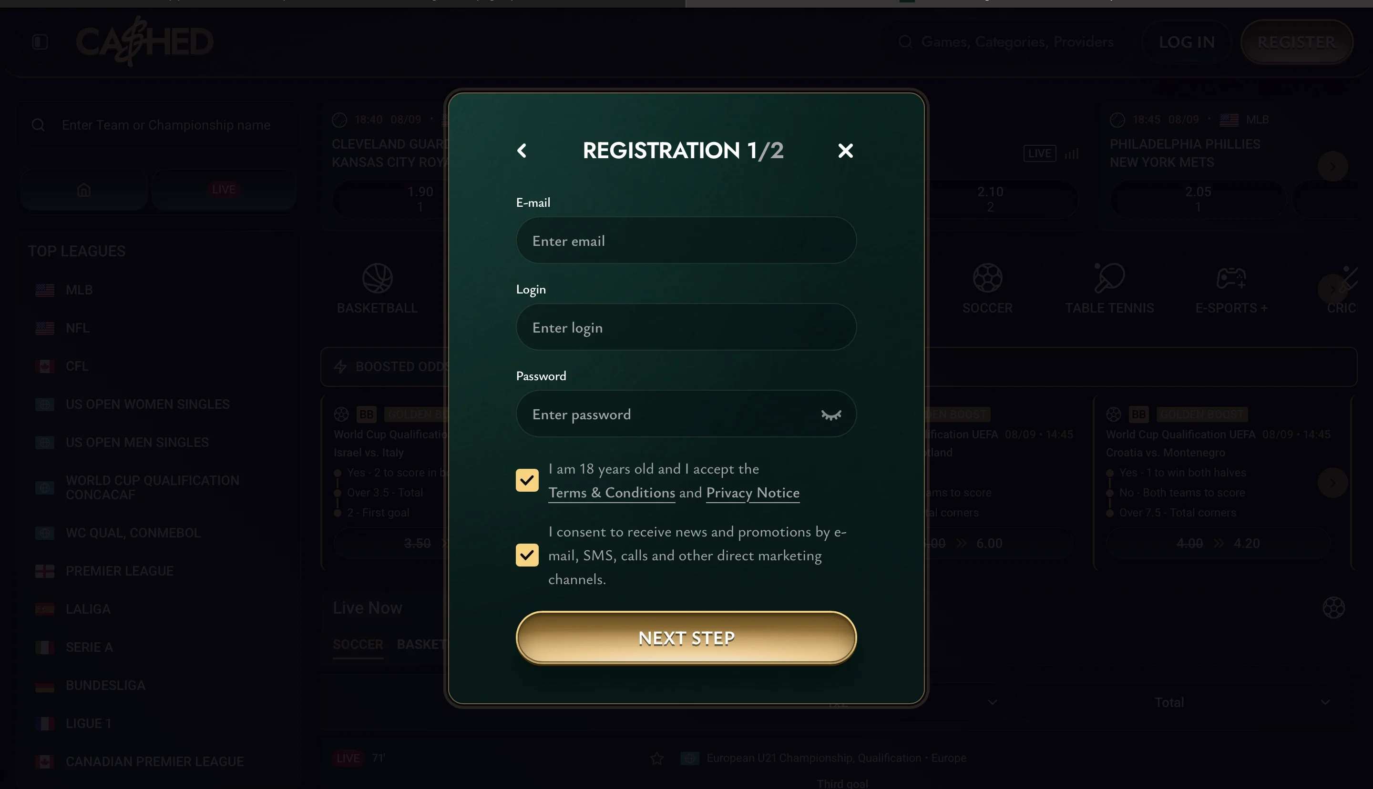This screenshot has height=789, width=1373.
Task: Uncheck the marketing consent checkbox
Action: (527, 555)
